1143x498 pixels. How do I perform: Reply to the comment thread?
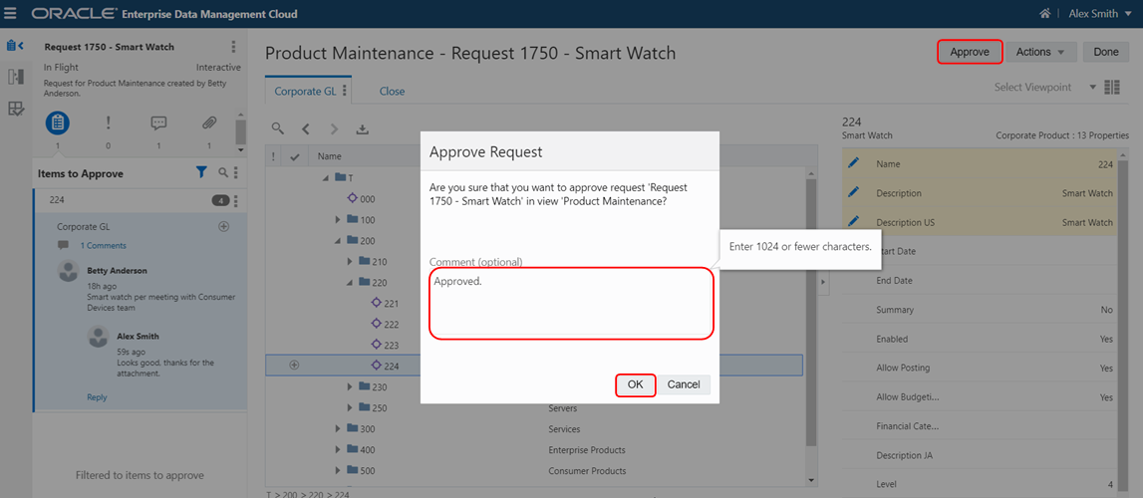97,397
